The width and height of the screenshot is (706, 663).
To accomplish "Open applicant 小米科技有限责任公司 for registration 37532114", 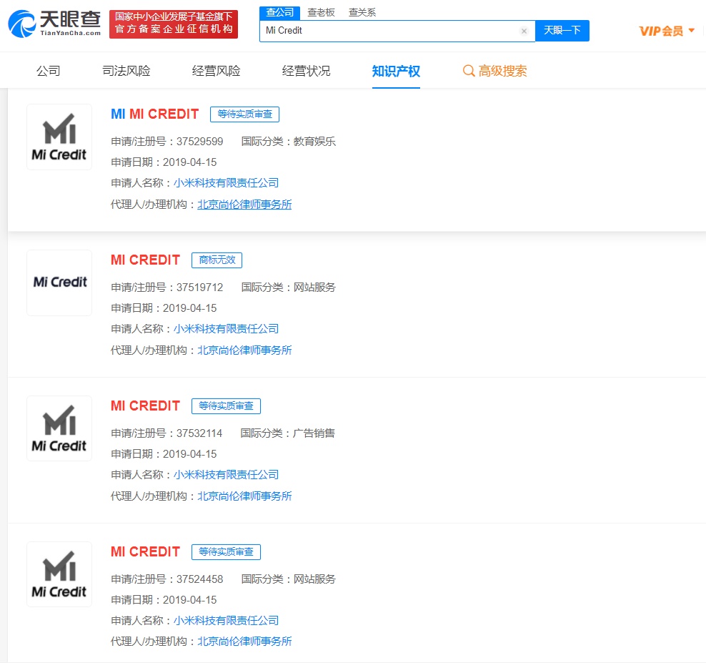I will coord(226,475).
